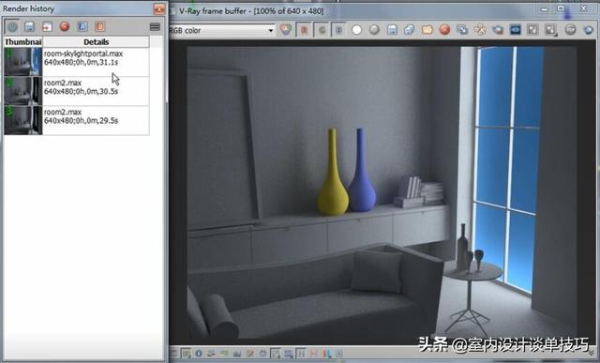This screenshot has width=600, height=363.
Task: Clear frame buffer image with red X
Action: (444, 29)
